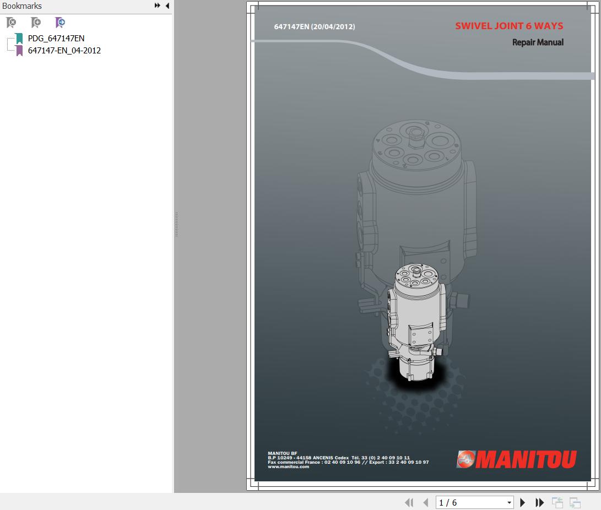The width and height of the screenshot is (601, 510).
Task: Open the PDG_647147EN bookmark
Action: tap(56, 39)
